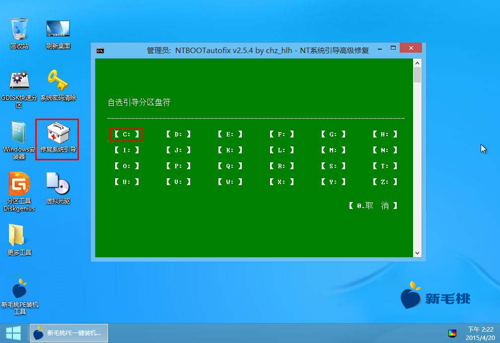
Task: Select drive letter F: option
Action: click(282, 134)
